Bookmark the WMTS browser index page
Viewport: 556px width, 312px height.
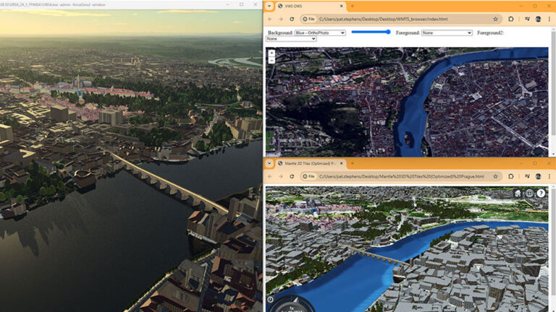pyautogui.click(x=495, y=19)
